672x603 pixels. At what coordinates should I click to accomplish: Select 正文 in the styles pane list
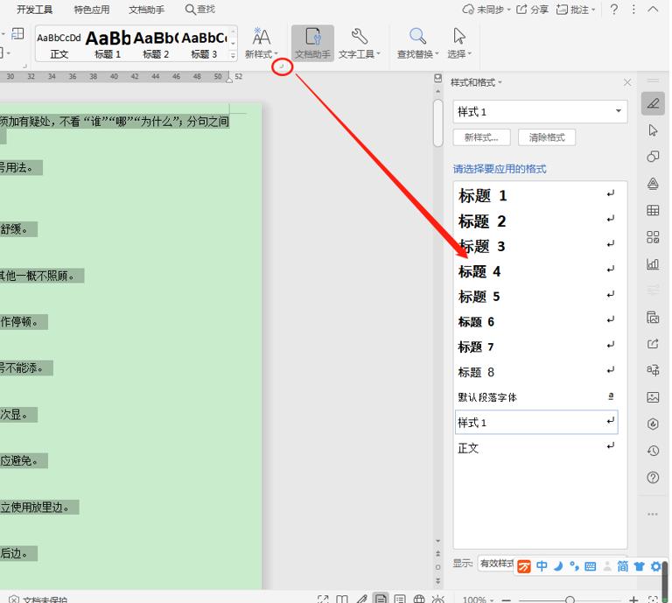536,448
